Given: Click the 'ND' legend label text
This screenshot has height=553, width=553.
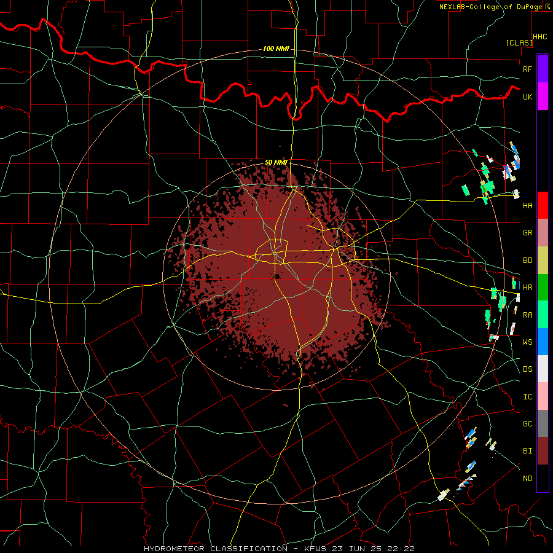Looking at the screenshot, I should pos(527,479).
